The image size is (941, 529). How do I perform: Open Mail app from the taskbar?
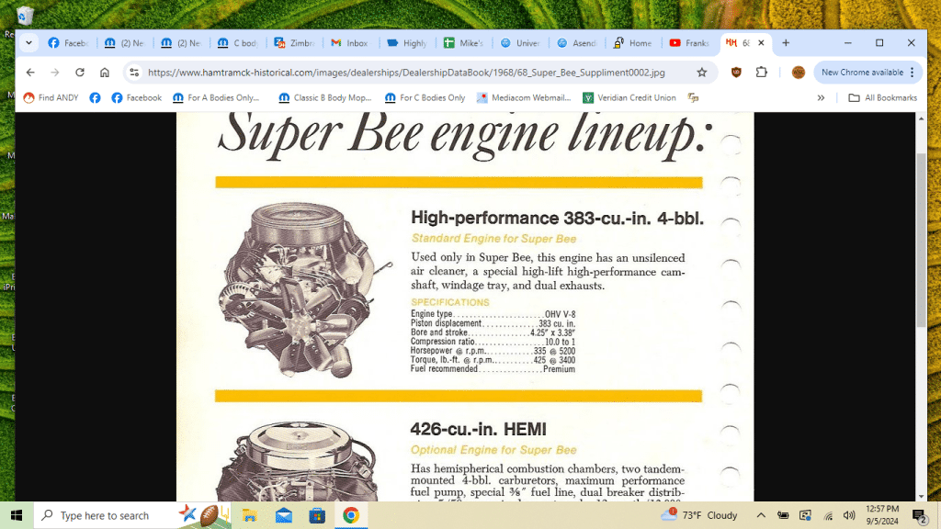pyautogui.click(x=283, y=515)
